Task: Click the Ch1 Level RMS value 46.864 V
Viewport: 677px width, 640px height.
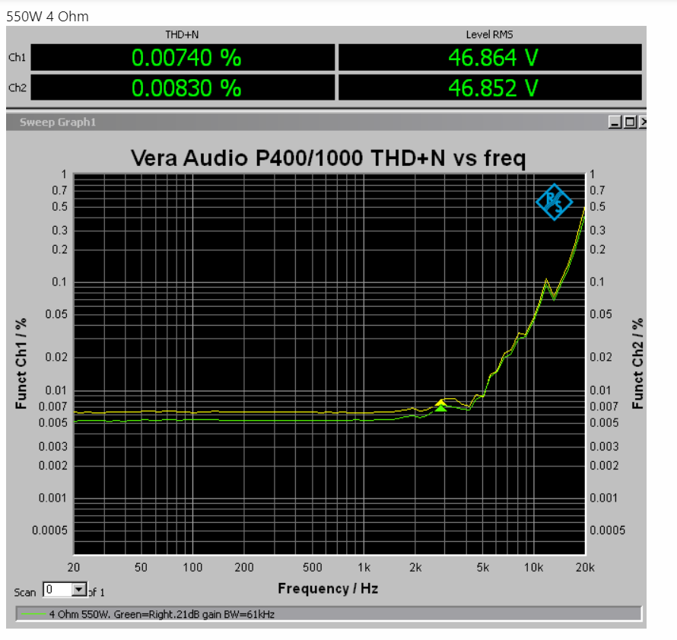Action: 493,57
